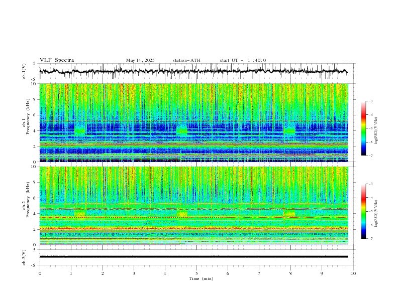Viewport: 398px width, 307px height.
Task: Click the "station=ATH" header text
Action: pos(186,60)
